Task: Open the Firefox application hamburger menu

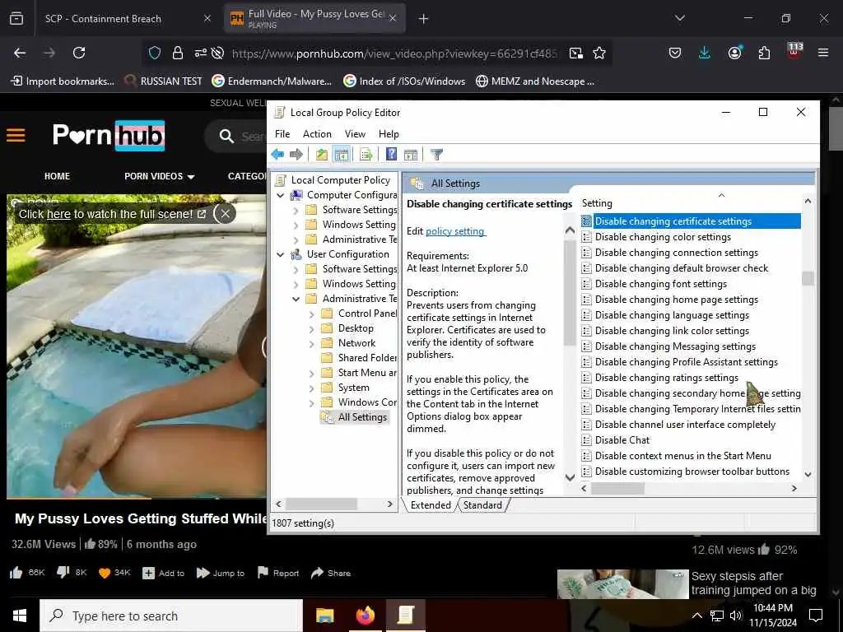Action: (x=823, y=53)
